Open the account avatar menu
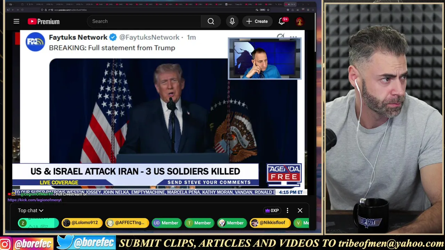Image resolution: width=445 pixels, height=250 pixels. point(299,22)
